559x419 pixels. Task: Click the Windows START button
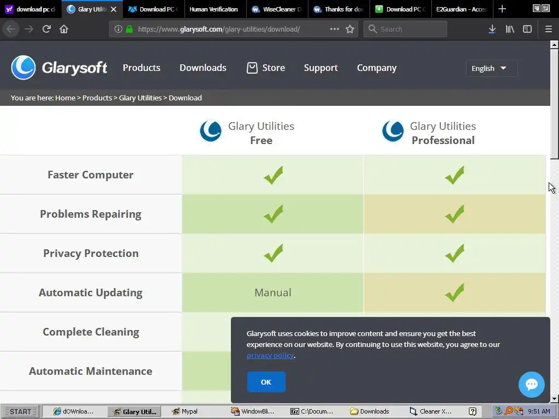click(x=21, y=411)
